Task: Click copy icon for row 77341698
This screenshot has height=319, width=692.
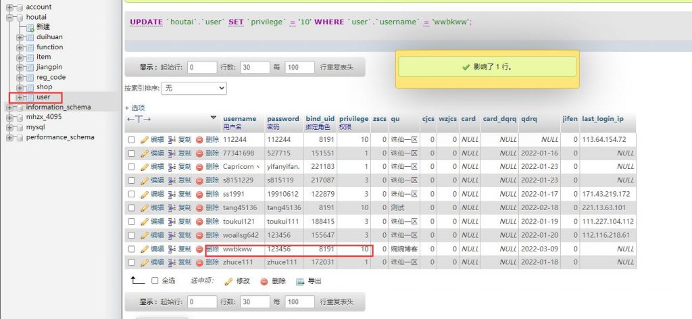Action: [x=172, y=153]
